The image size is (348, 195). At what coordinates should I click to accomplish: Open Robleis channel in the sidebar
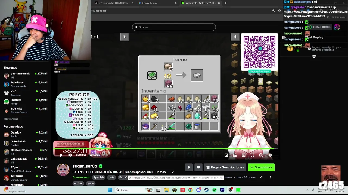coord(26,102)
